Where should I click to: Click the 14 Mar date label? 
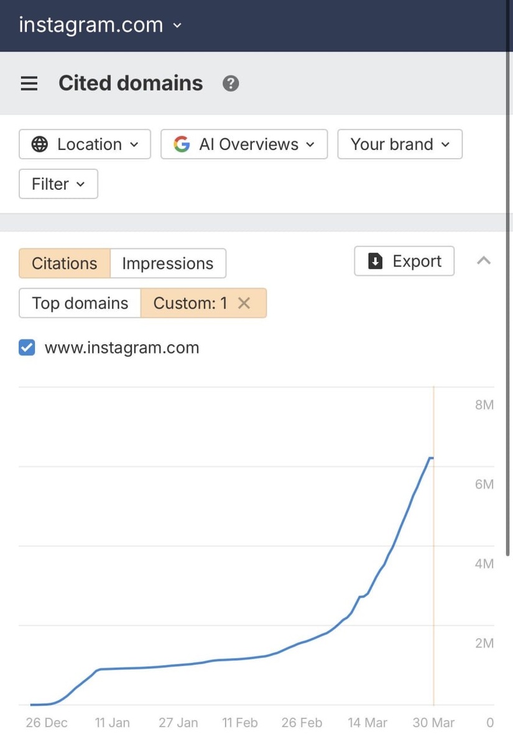pyautogui.click(x=367, y=723)
